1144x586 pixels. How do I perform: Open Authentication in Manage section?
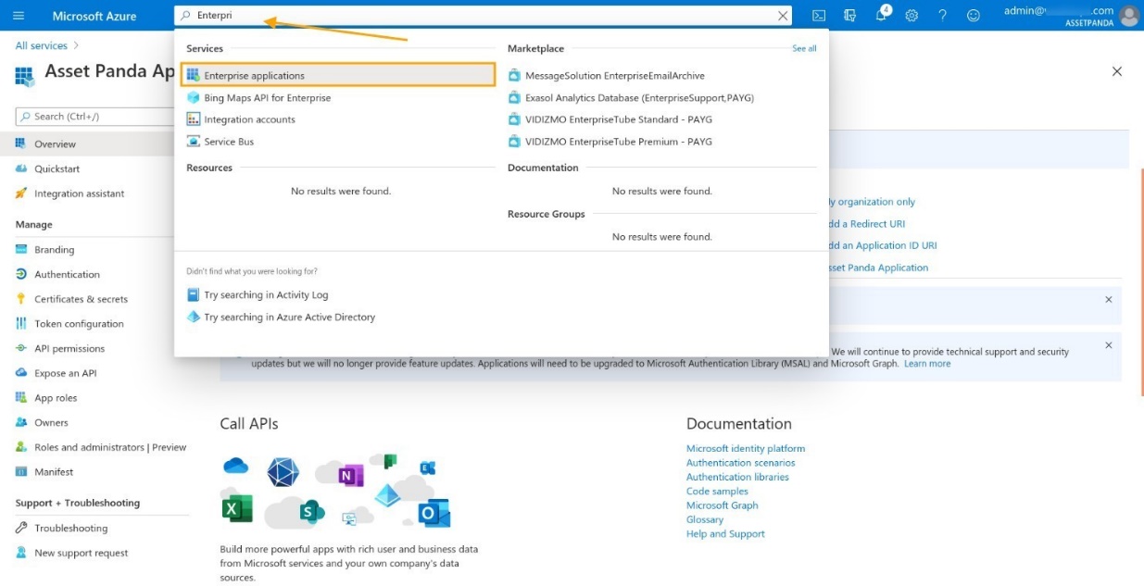click(67, 274)
